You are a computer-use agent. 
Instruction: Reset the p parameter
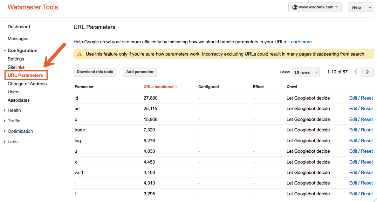pyautogui.click(x=367, y=120)
